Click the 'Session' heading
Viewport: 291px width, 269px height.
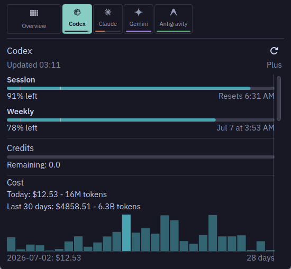(x=21, y=80)
